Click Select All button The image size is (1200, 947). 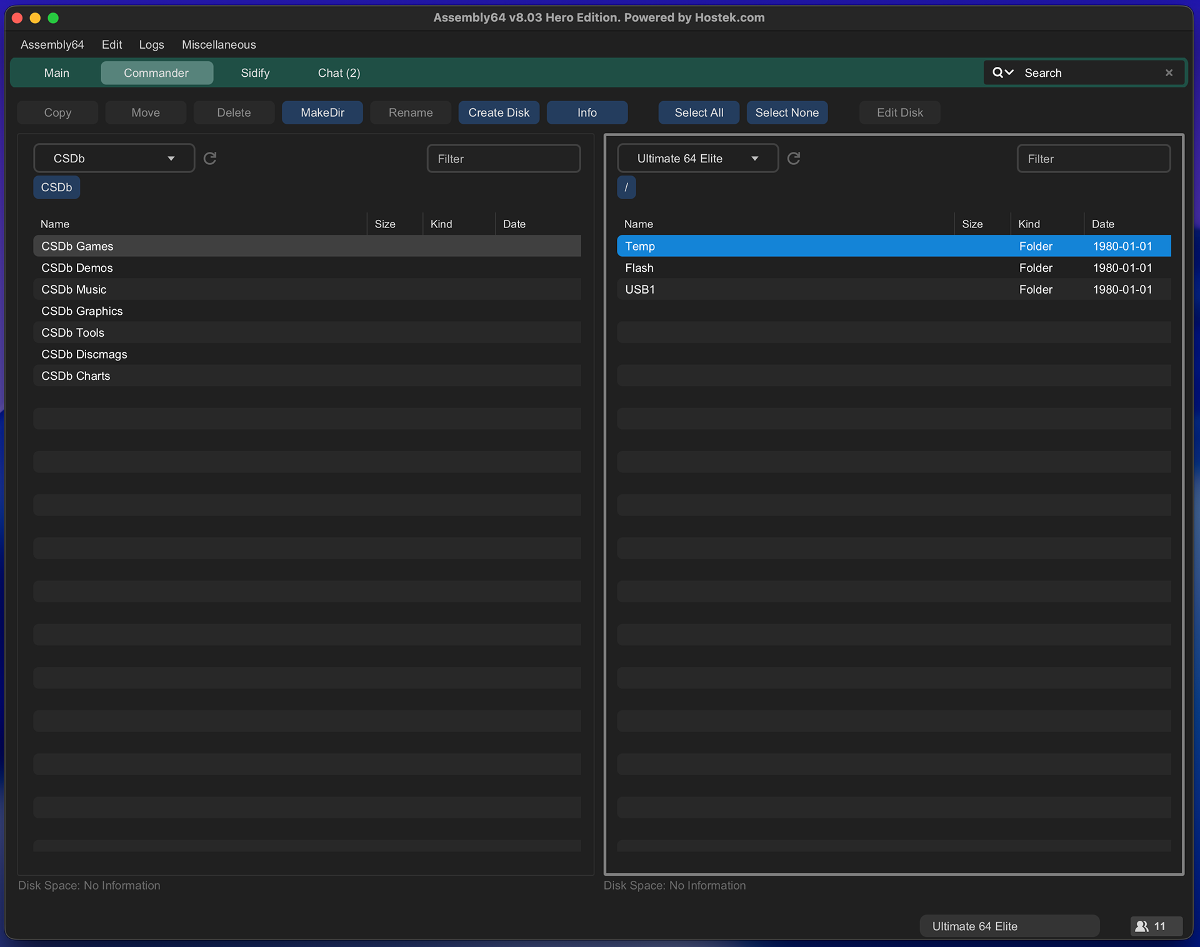point(699,112)
